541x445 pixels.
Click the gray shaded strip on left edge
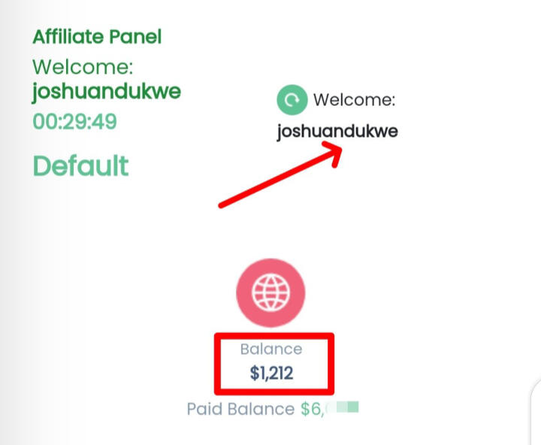click(8, 226)
